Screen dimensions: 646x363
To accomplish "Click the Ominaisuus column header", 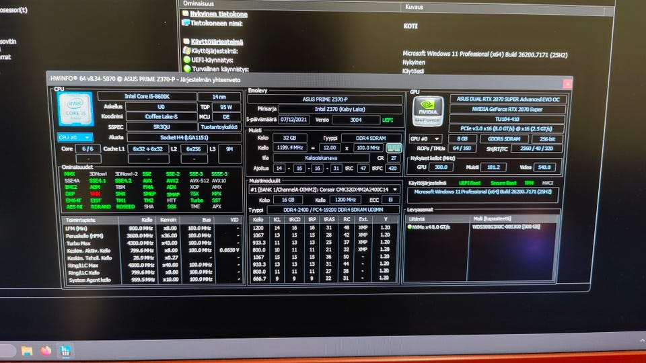I will click(199, 3).
